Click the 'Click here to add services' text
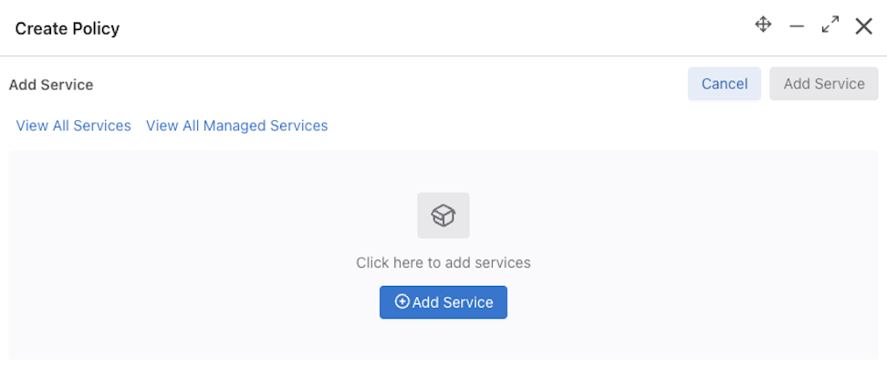 pyautogui.click(x=443, y=263)
